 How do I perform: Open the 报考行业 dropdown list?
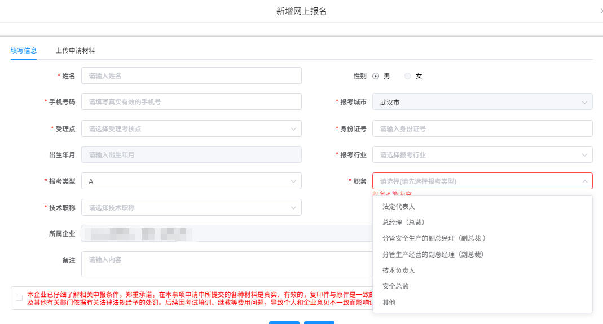[482, 155]
